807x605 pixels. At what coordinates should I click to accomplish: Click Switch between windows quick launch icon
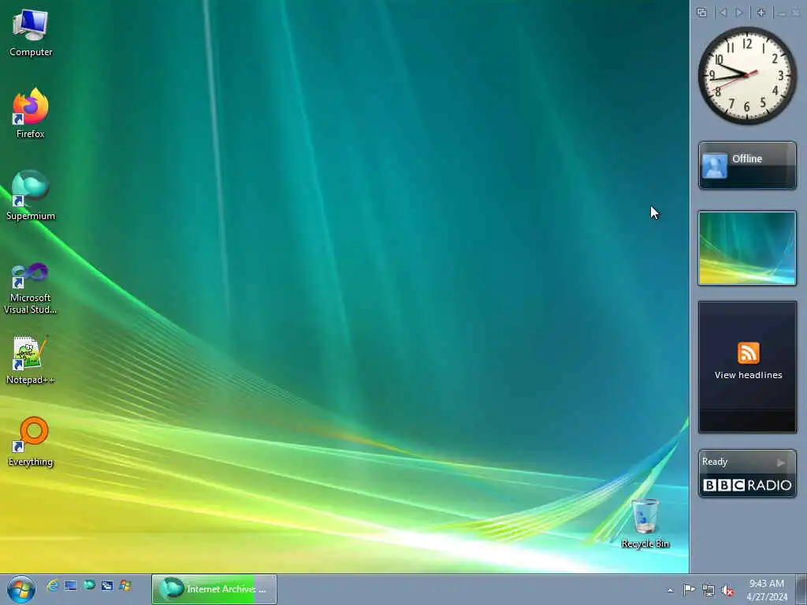point(107,585)
